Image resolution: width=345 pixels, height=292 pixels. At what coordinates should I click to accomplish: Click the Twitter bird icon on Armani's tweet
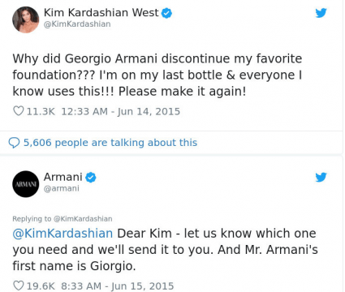click(321, 177)
